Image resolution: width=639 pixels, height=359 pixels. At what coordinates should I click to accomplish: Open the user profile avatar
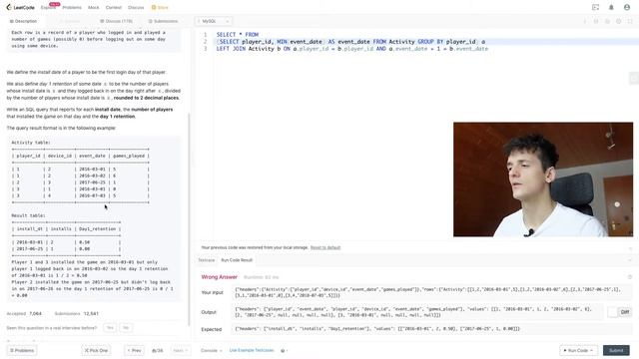point(627,7)
